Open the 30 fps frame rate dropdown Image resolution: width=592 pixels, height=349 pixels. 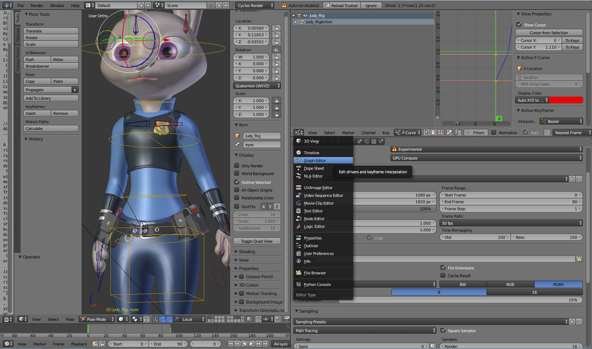point(511,223)
